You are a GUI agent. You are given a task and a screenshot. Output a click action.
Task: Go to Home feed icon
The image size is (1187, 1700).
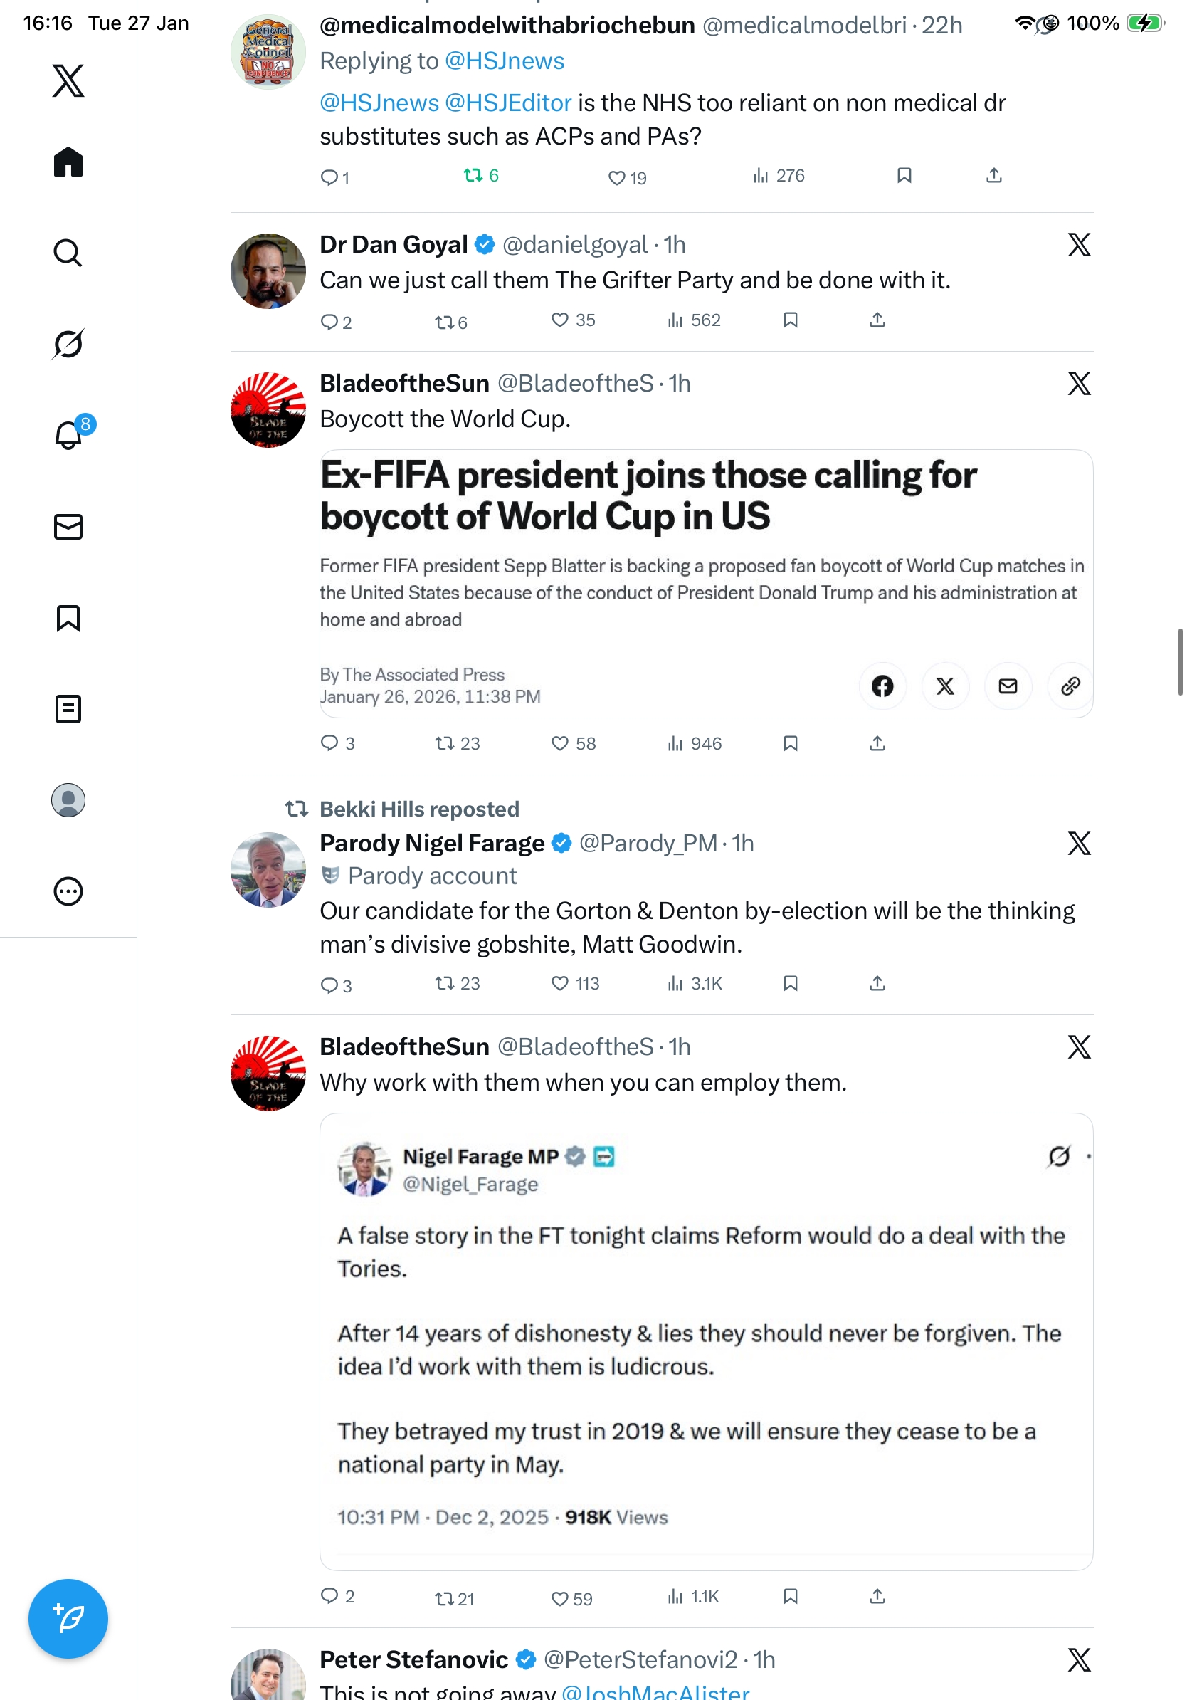click(x=68, y=162)
